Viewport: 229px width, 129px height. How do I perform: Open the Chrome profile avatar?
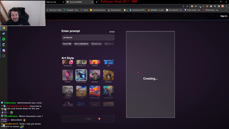223,6
